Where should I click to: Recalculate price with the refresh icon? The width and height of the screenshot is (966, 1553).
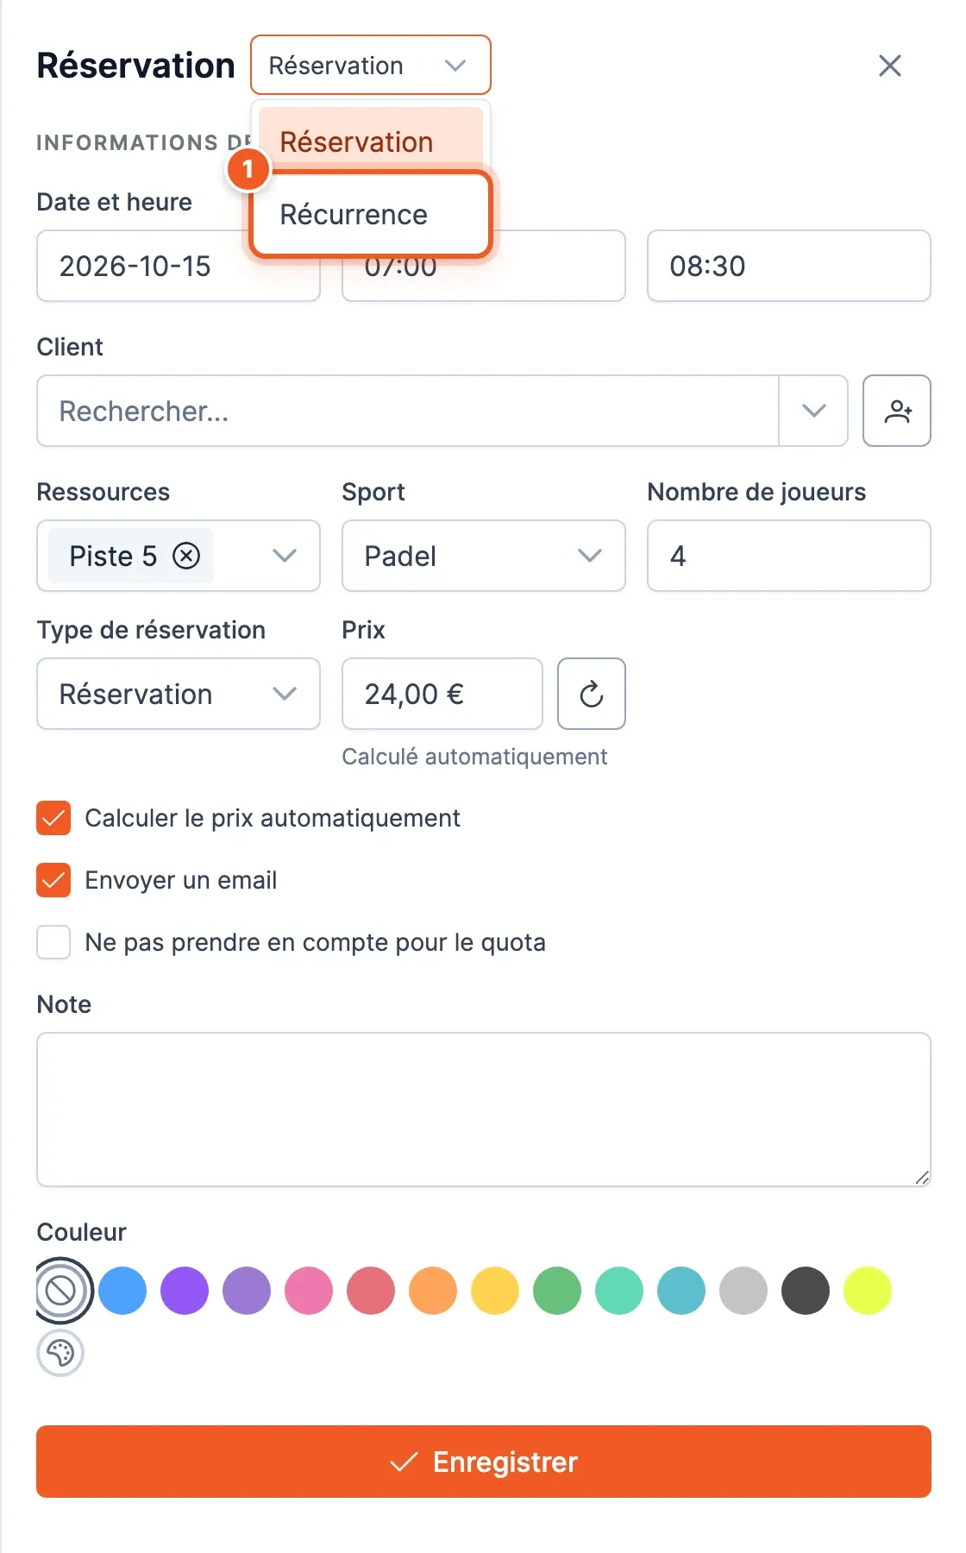pyautogui.click(x=592, y=694)
